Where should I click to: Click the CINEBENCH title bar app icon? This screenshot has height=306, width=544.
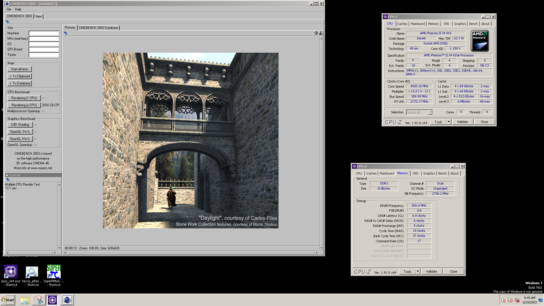[x=7, y=4]
